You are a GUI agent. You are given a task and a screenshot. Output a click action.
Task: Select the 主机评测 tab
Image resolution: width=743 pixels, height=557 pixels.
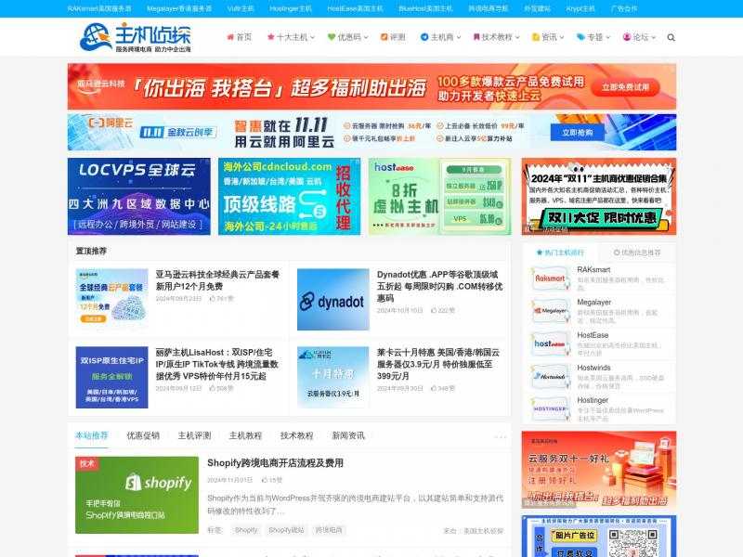pos(194,435)
